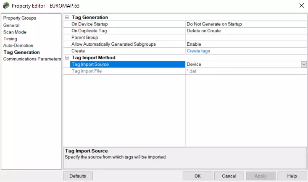Click the Cancel button
308x182 pixels.
229,176
